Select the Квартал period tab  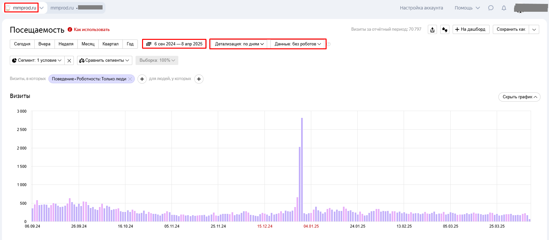[110, 44]
